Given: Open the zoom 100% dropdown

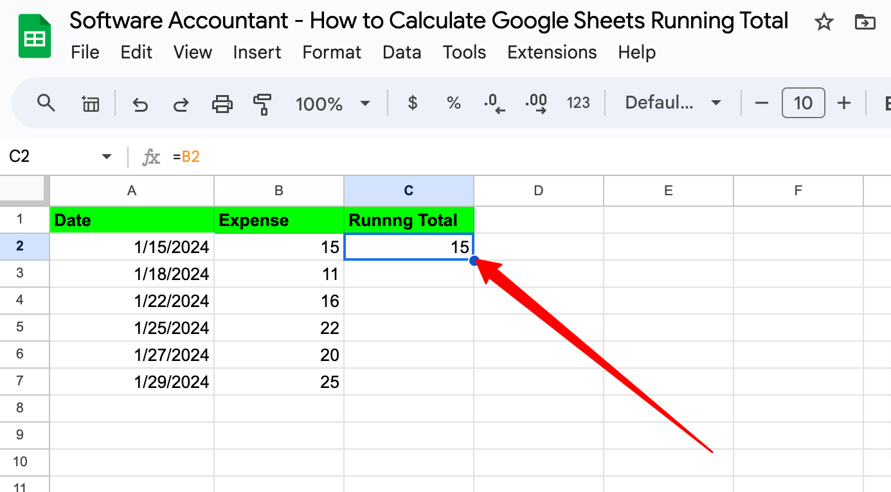Looking at the screenshot, I should pos(332,103).
